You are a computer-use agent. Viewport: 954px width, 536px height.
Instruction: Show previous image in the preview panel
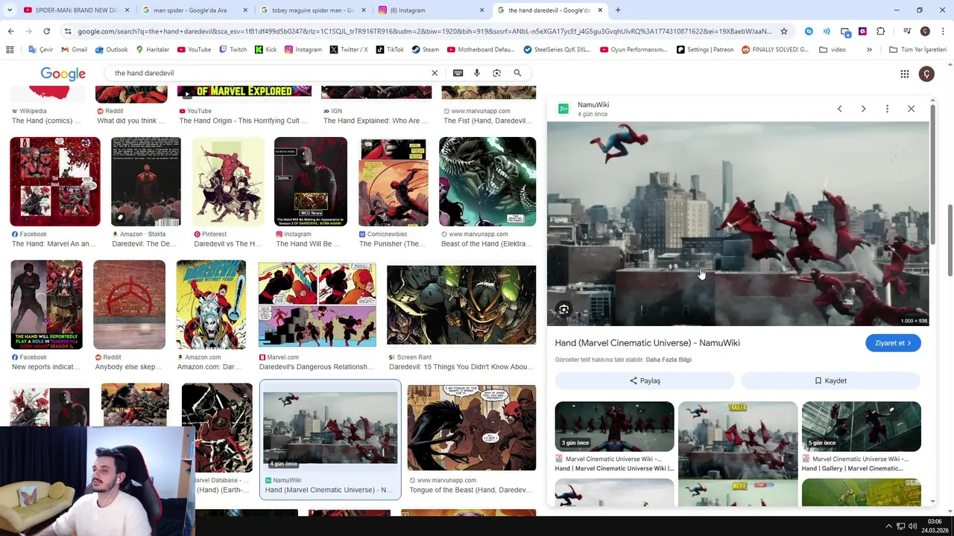pos(839,109)
